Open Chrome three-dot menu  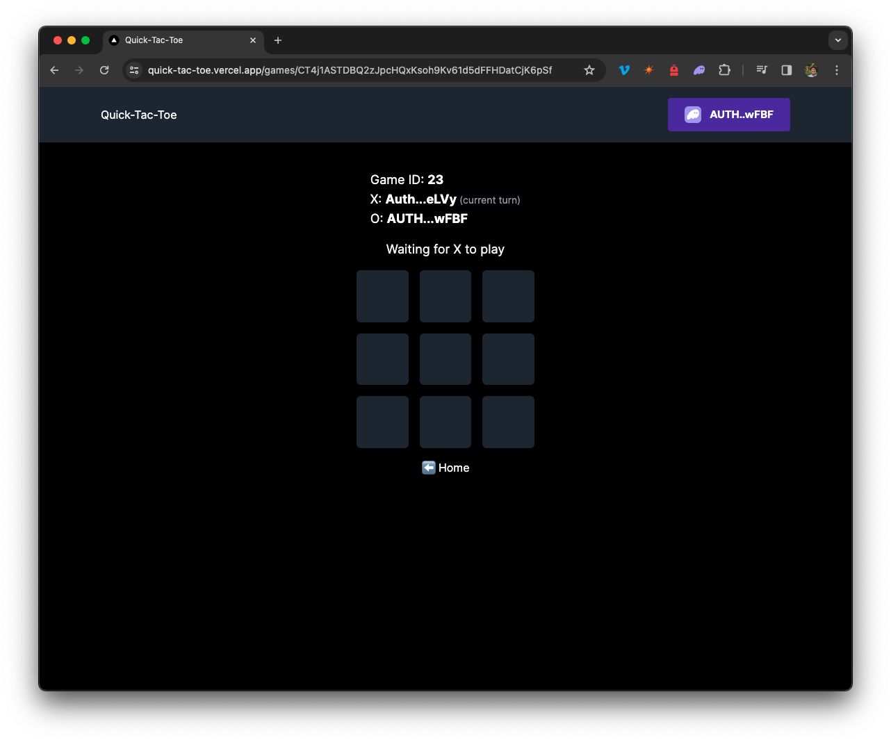click(x=837, y=70)
